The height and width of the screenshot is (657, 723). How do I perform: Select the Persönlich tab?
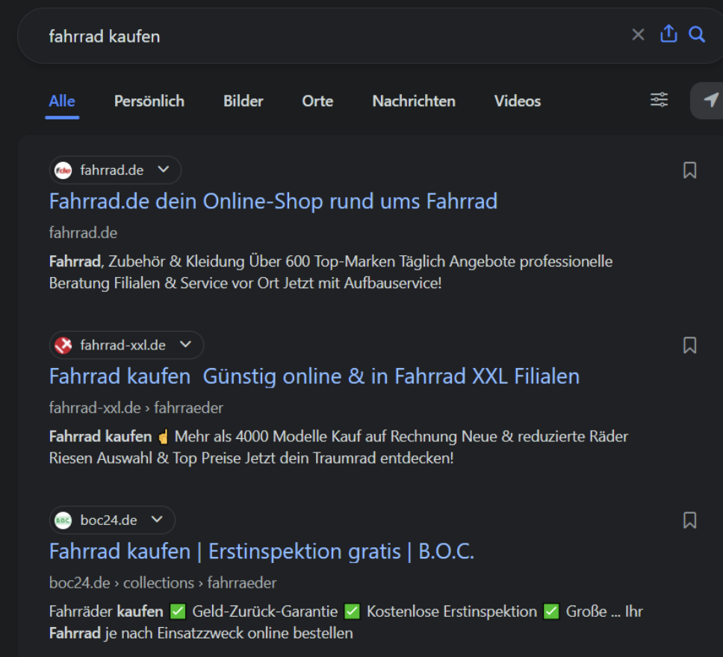[149, 101]
